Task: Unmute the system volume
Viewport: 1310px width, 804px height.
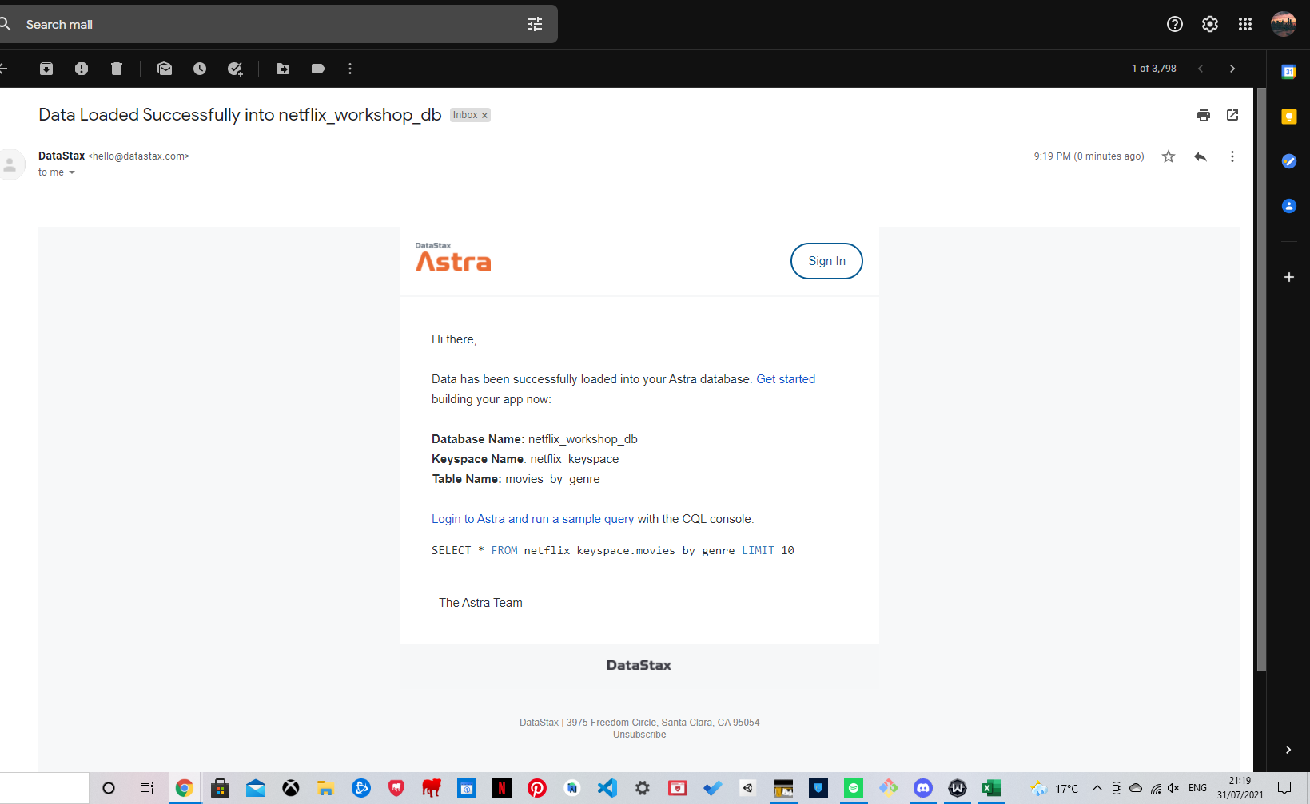Action: (x=1173, y=788)
